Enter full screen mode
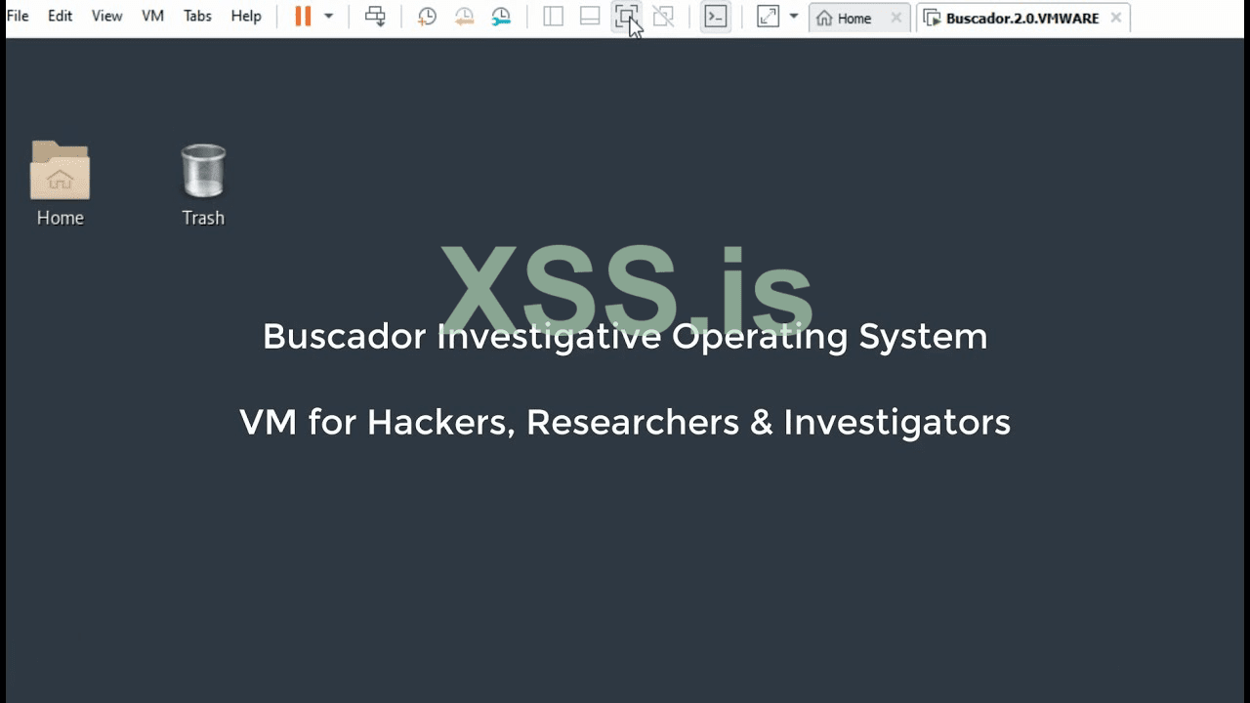The image size is (1250, 703). [x=627, y=17]
